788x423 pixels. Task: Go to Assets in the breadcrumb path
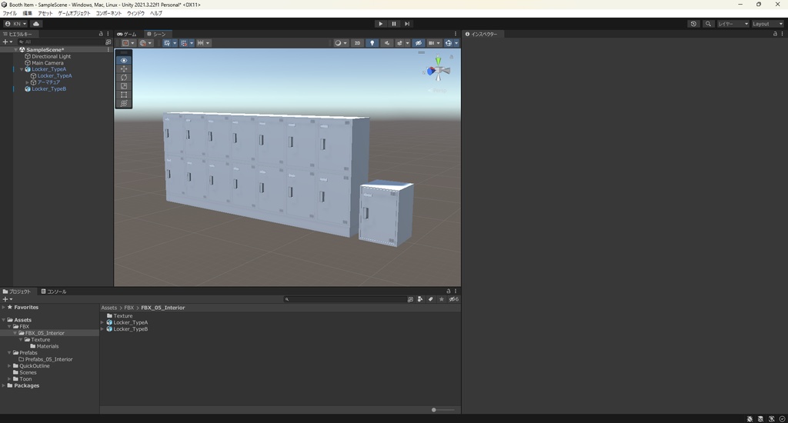(x=109, y=308)
